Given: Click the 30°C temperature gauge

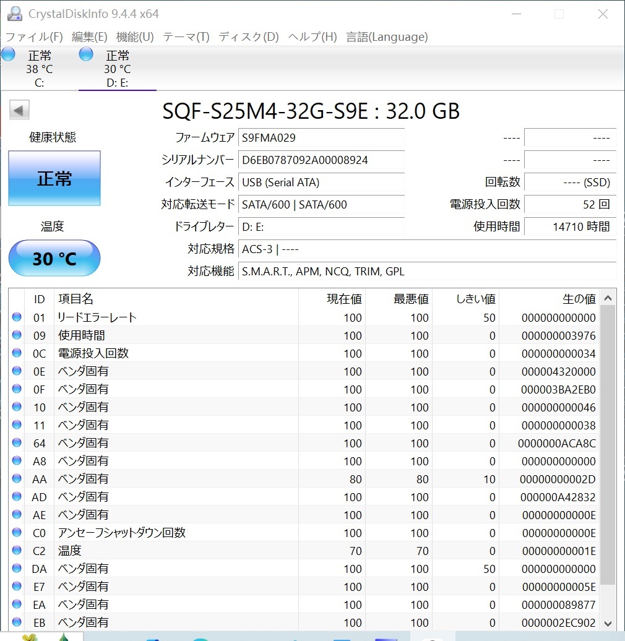Looking at the screenshot, I should [54, 258].
